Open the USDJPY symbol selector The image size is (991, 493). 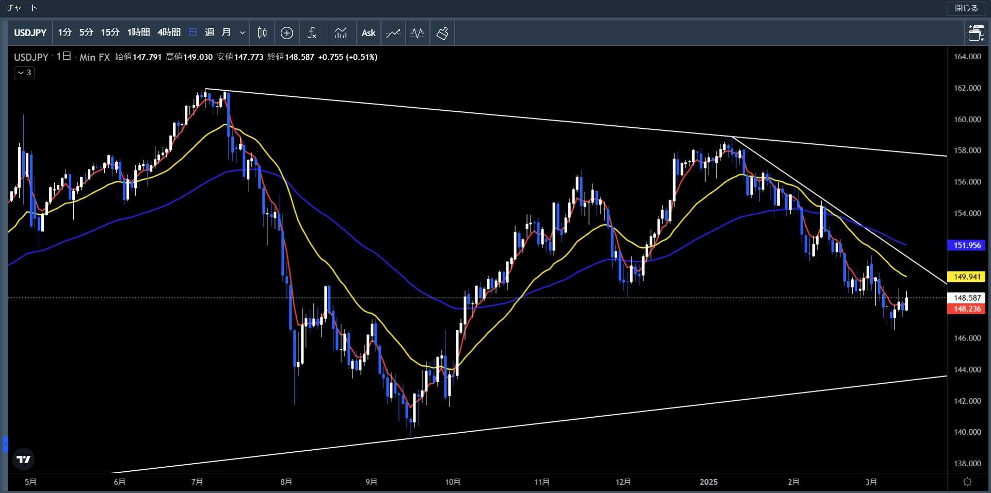pyautogui.click(x=30, y=32)
